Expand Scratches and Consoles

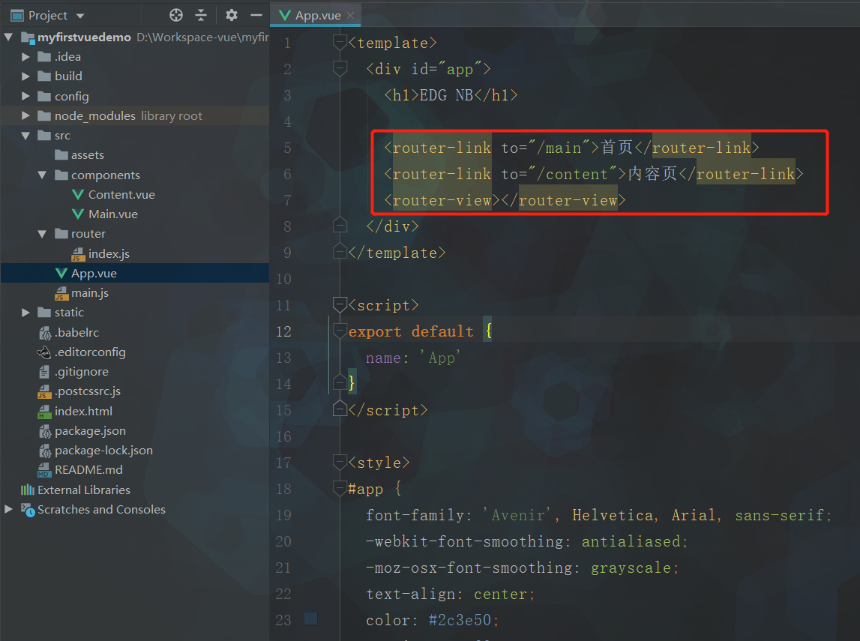click(x=8, y=509)
